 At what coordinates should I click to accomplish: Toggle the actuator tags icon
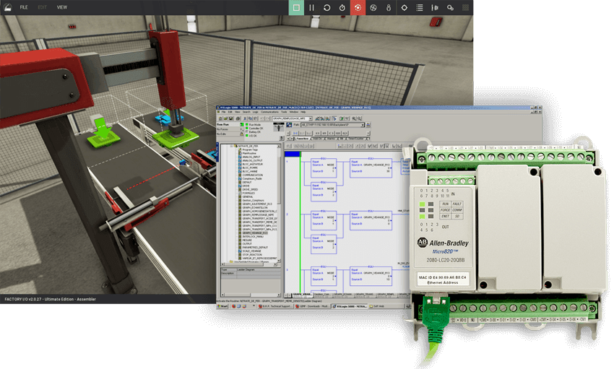point(435,7)
